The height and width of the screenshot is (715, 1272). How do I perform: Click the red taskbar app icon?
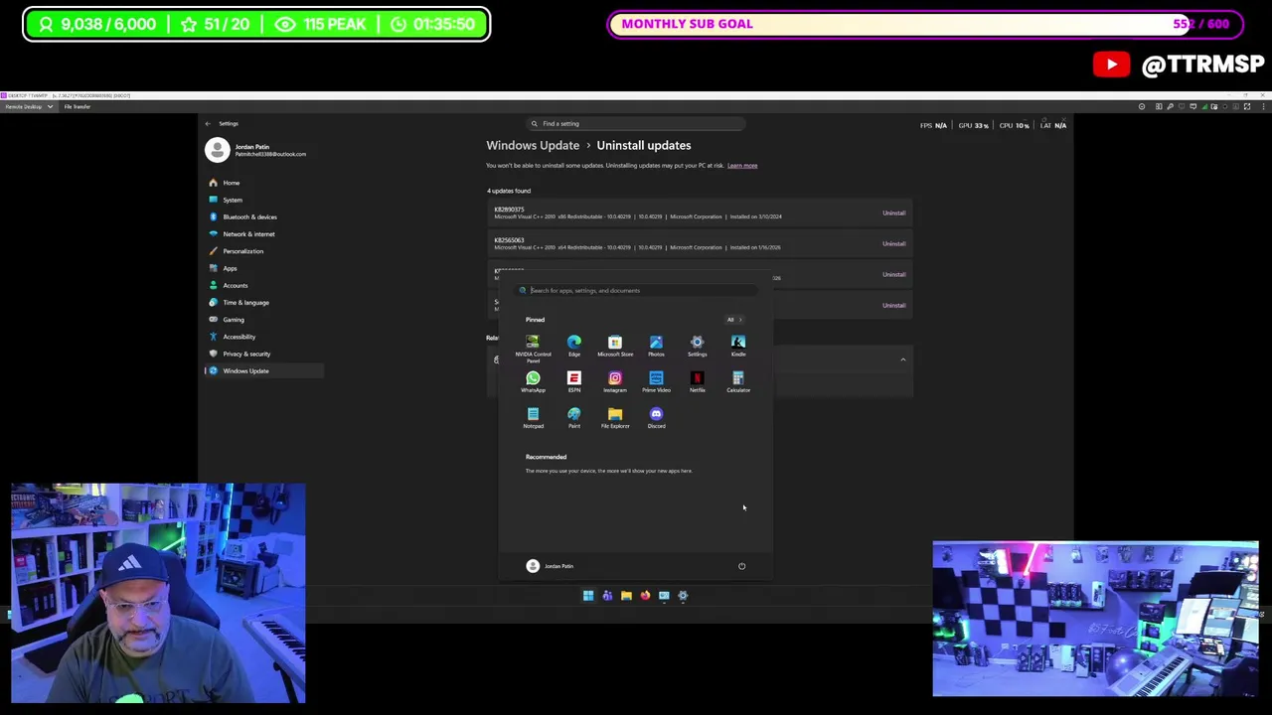645,596
